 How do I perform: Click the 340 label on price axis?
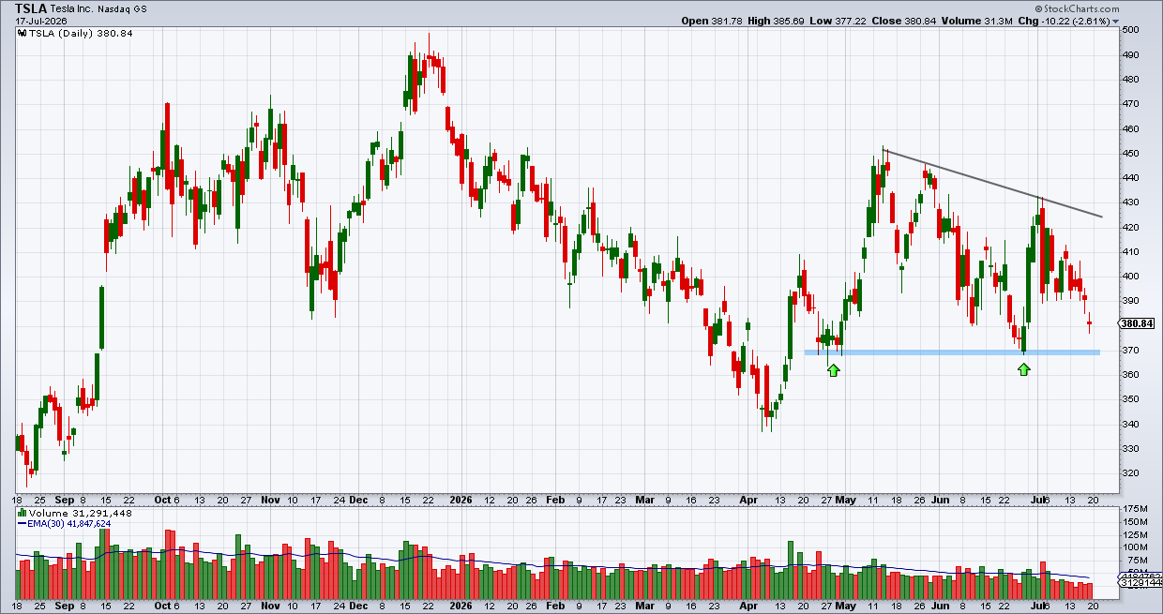pos(1130,424)
